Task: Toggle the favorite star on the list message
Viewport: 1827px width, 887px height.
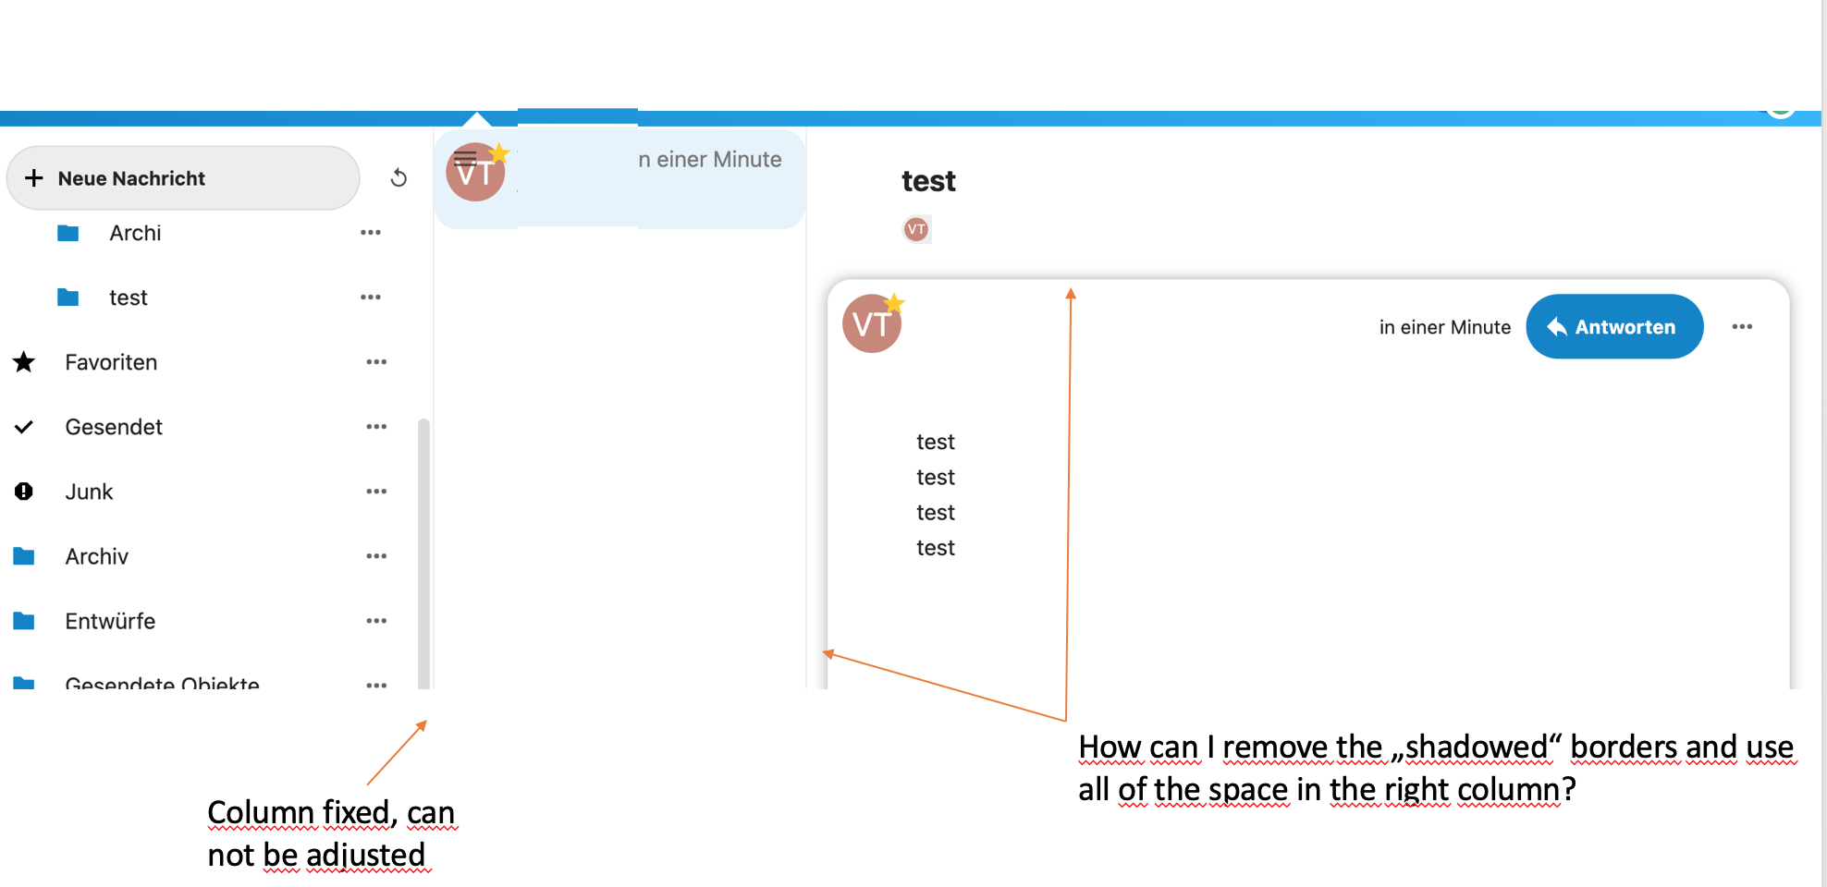Action: tap(499, 152)
